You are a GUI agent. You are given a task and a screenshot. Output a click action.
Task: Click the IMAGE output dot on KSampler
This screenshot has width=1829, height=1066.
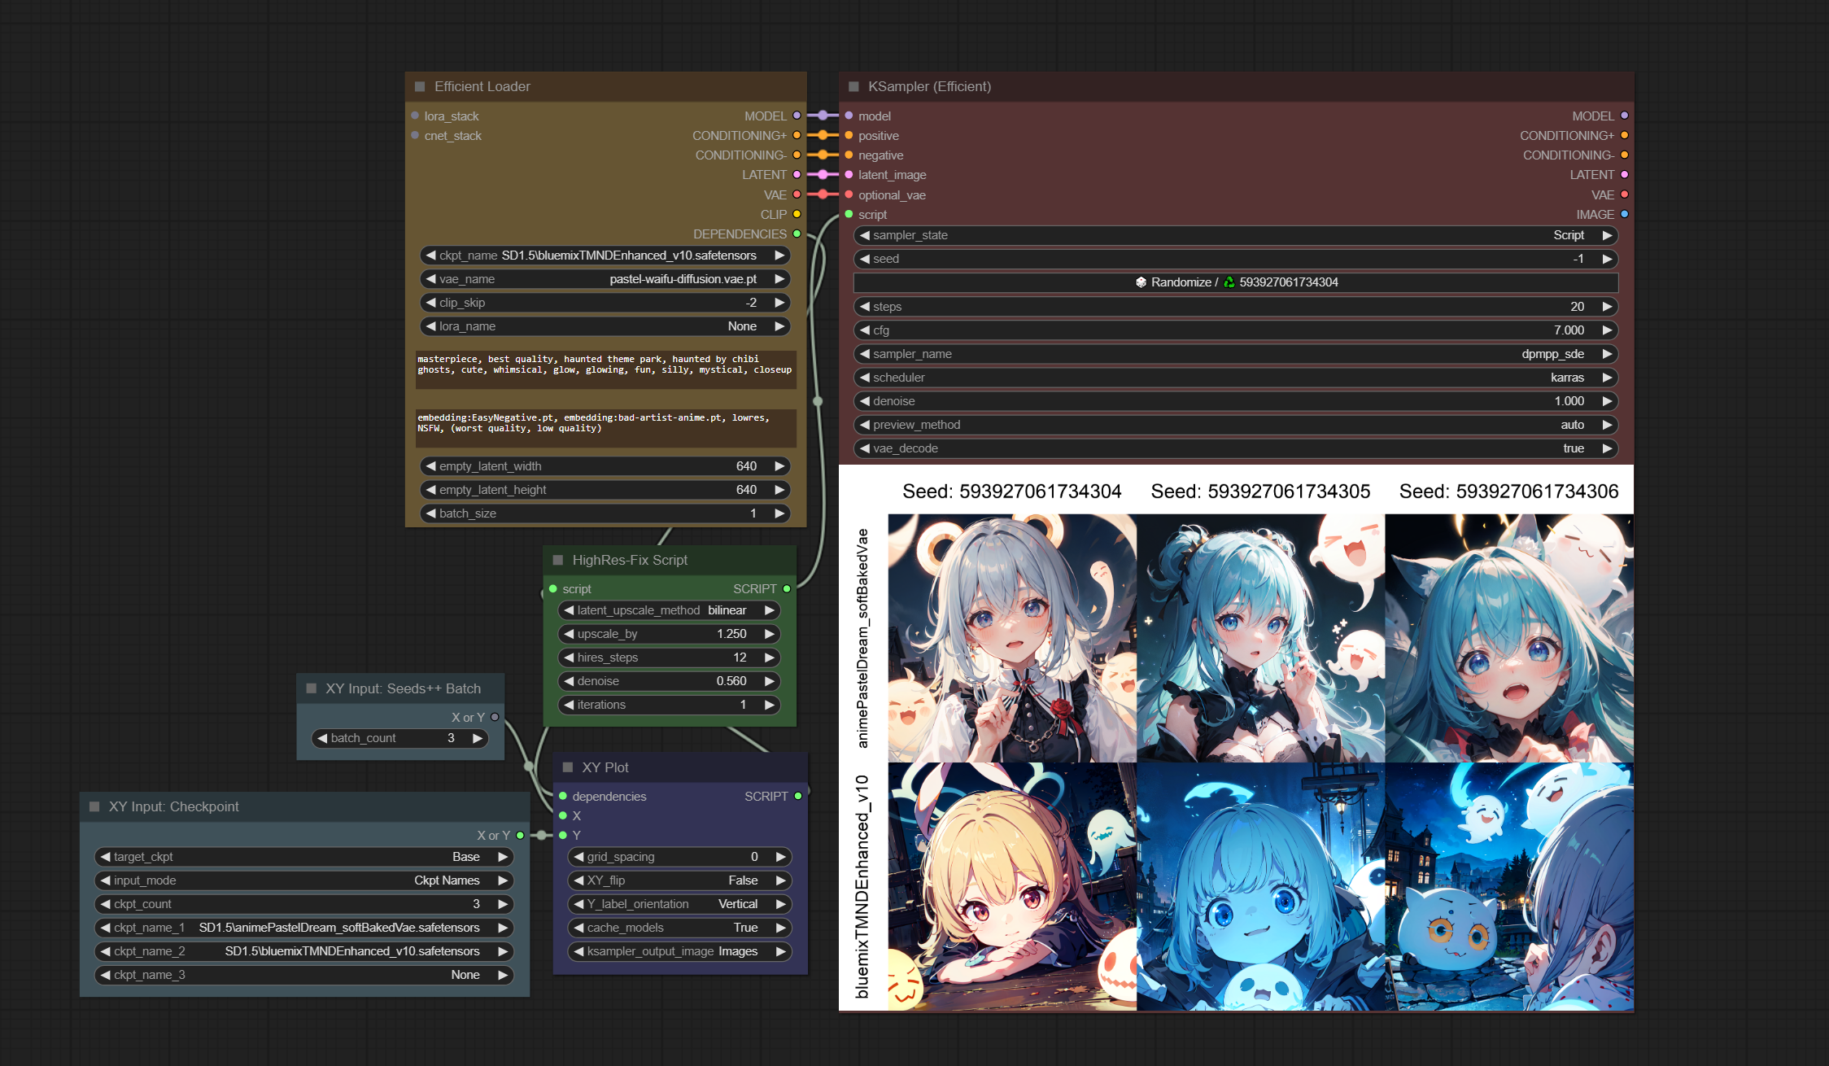pos(1624,214)
